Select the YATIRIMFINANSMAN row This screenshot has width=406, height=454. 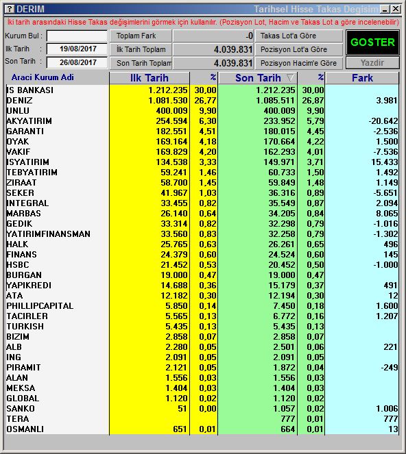pos(202,234)
